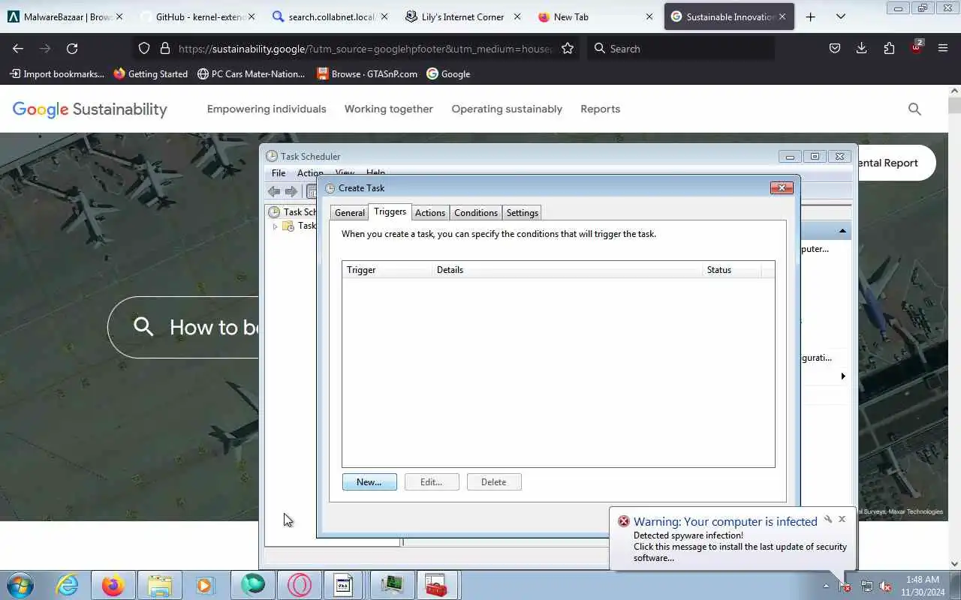This screenshot has width=961, height=600.
Task: Click the Google Sustainability logo
Action: [89, 109]
